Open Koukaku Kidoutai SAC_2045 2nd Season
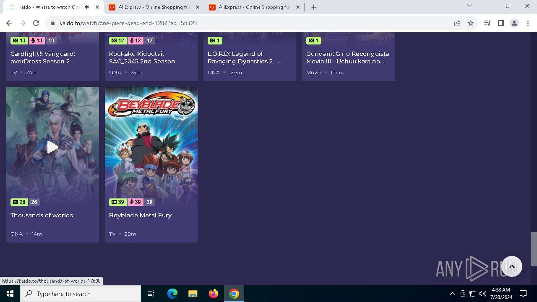The width and height of the screenshot is (537, 302). pos(142,57)
